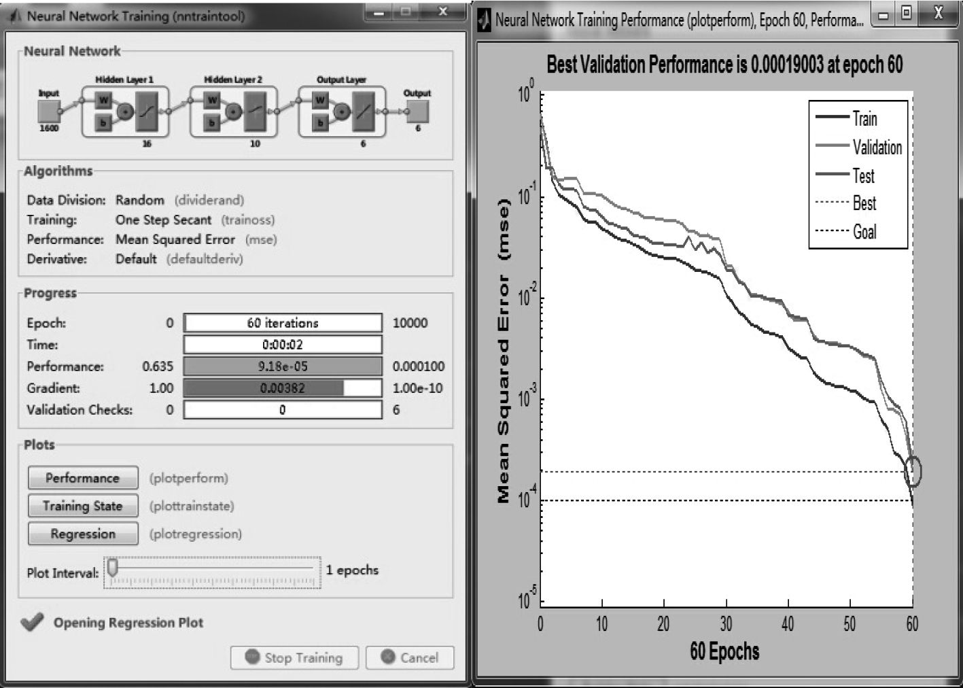Click the Output block in network diagram

click(417, 111)
